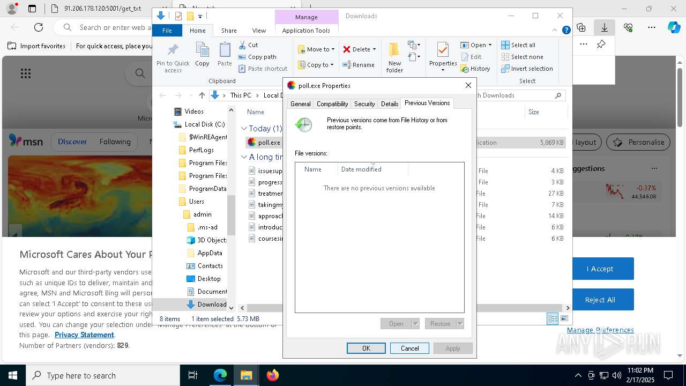Click the Edit ribbon item
The image size is (686, 386).
tap(471, 57)
